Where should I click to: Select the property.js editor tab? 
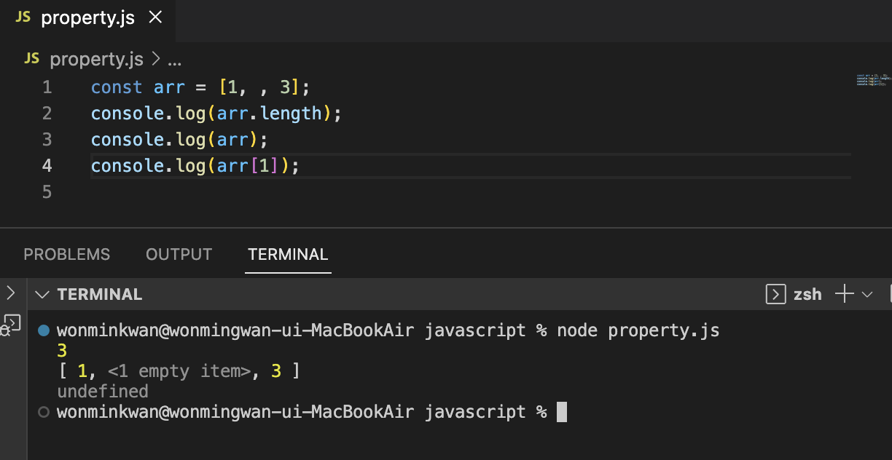87,19
